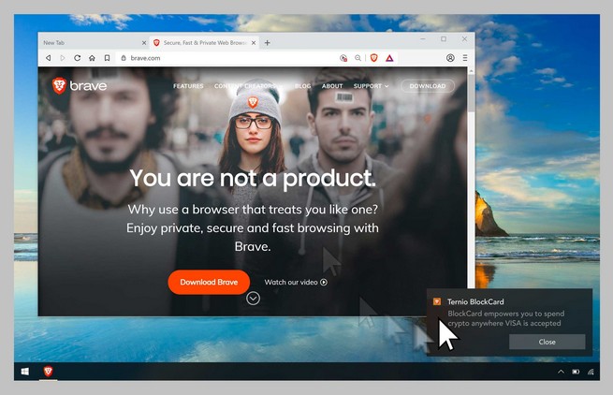Screen dimensions: 613x395
Task: Bookmark this page with the bookmark icon
Action: click(x=107, y=58)
